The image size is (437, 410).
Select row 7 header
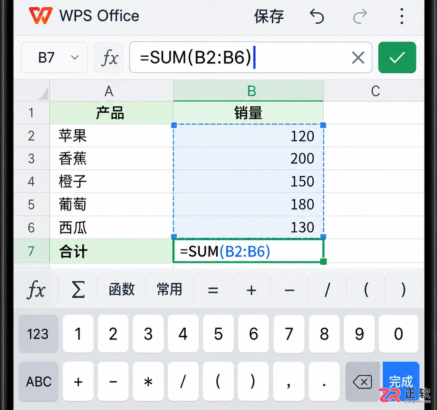coord(31,251)
